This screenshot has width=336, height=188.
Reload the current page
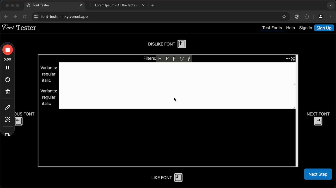(x=25, y=16)
